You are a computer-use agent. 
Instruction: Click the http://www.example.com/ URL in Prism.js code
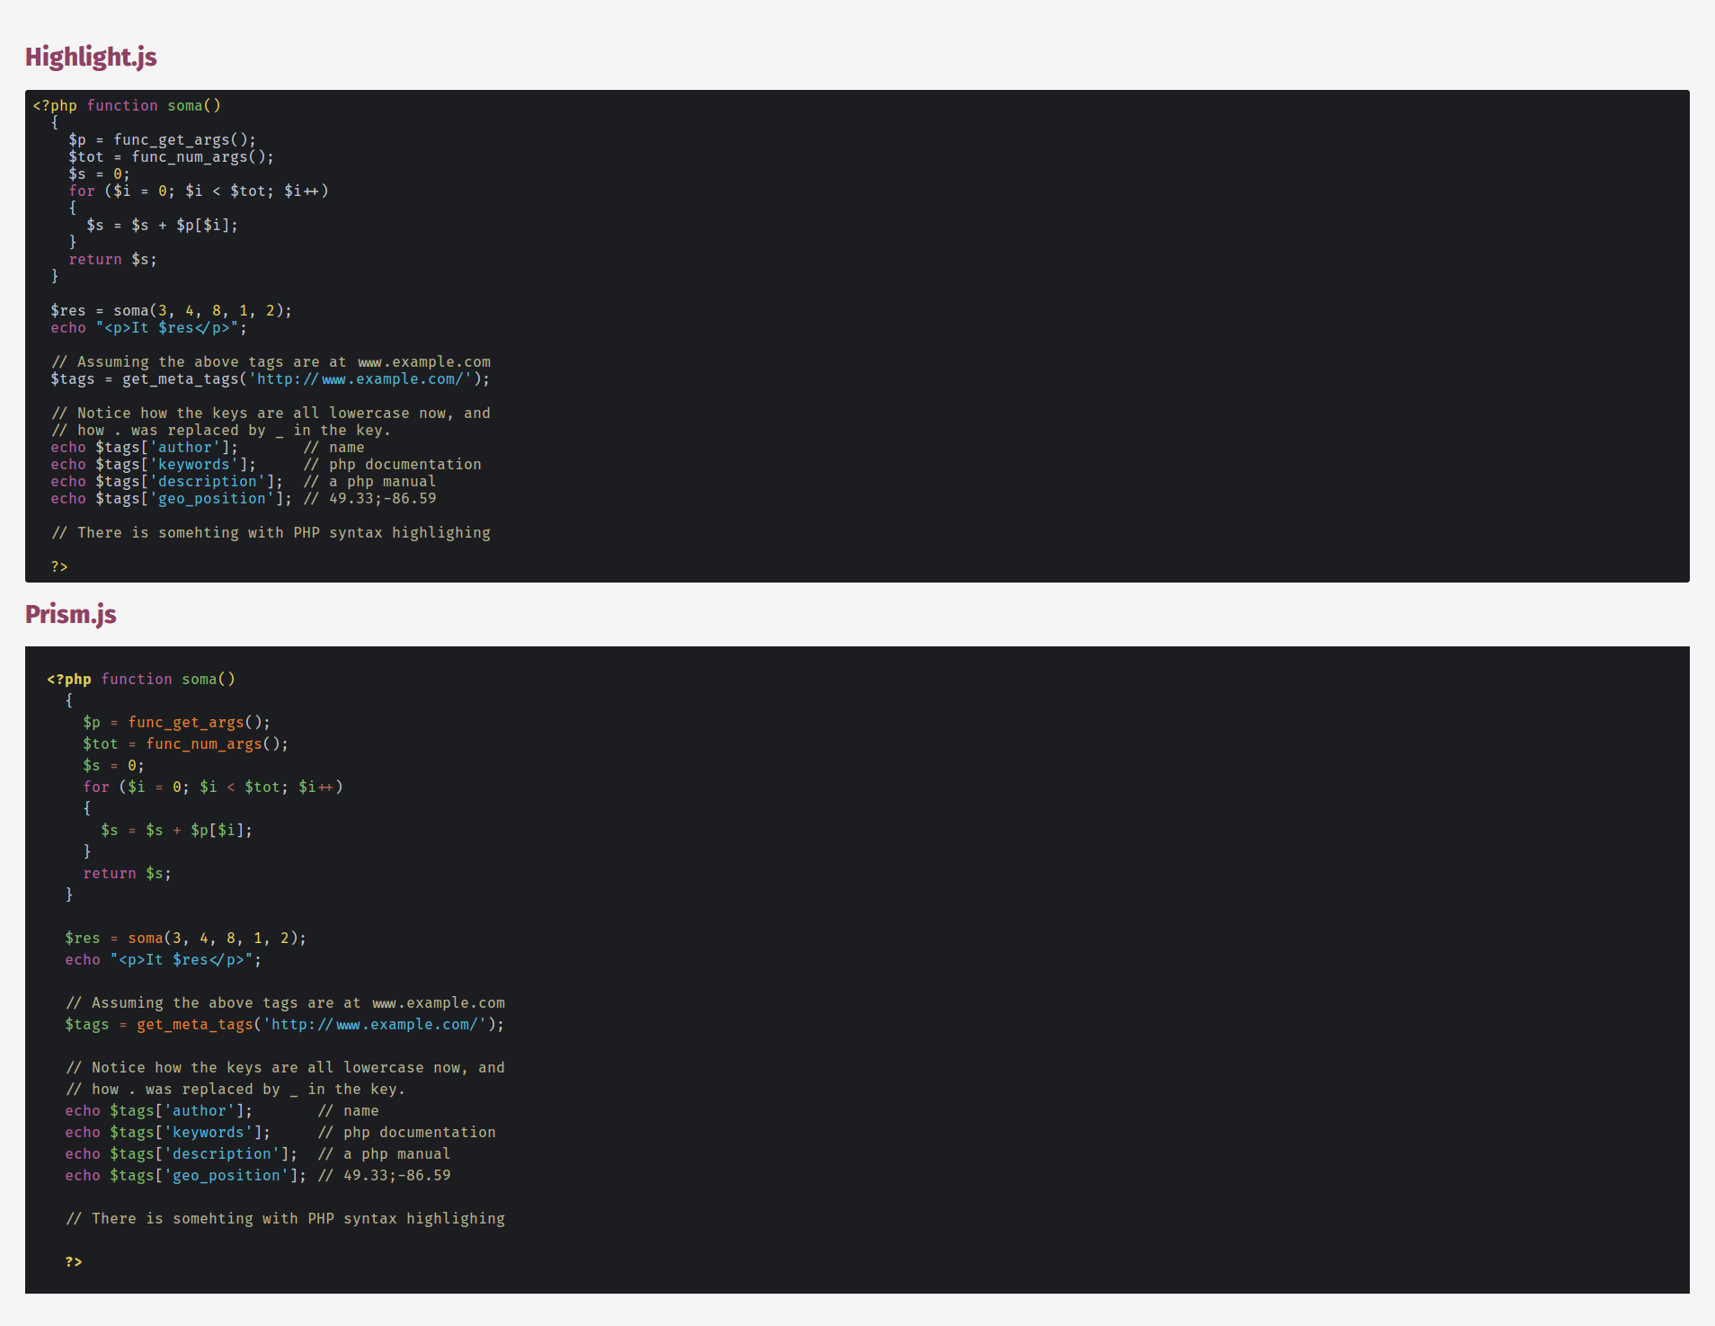point(373,1024)
